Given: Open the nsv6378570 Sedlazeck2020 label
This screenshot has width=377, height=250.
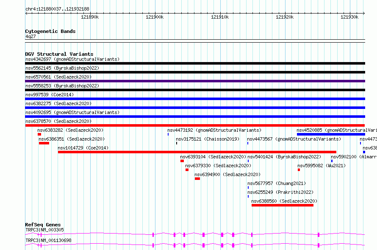Looking at the screenshot, I should (x=58, y=121).
